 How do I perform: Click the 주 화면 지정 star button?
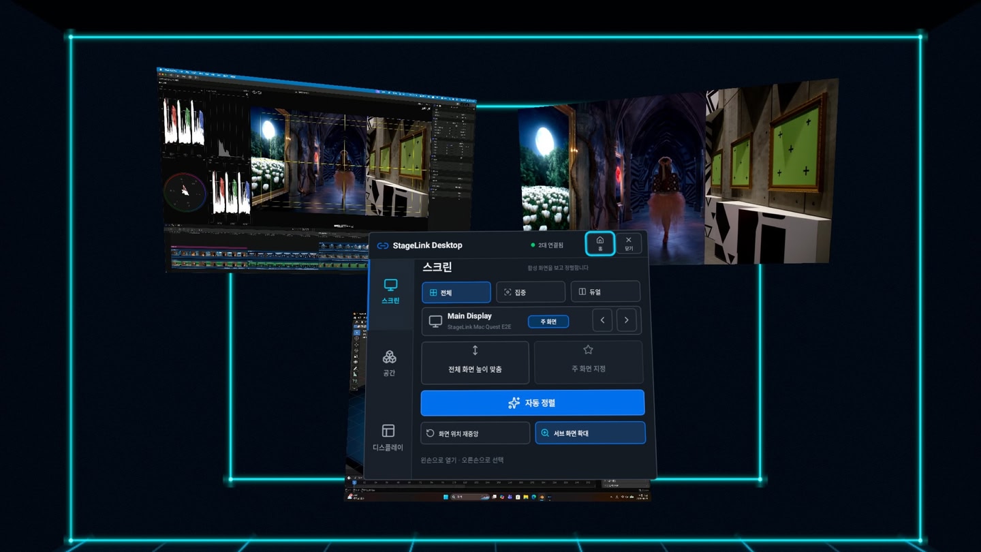pos(589,363)
